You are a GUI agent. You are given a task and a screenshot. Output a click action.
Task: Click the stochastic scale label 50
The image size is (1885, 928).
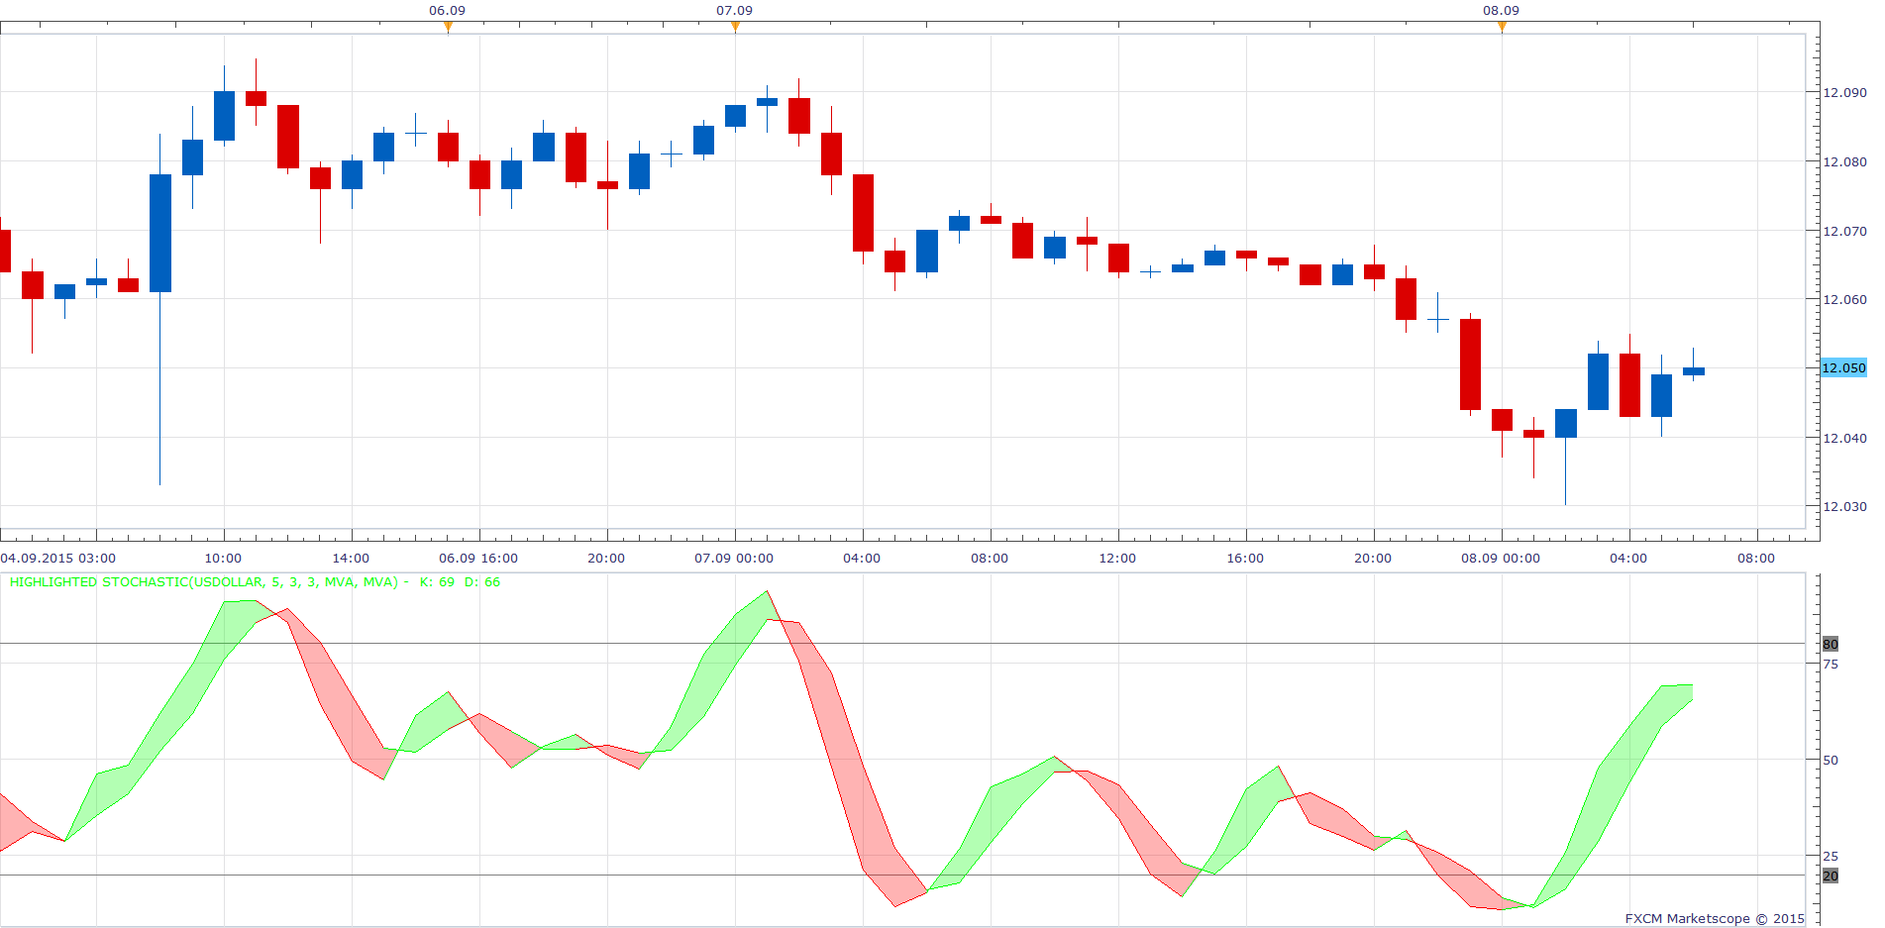point(1831,761)
